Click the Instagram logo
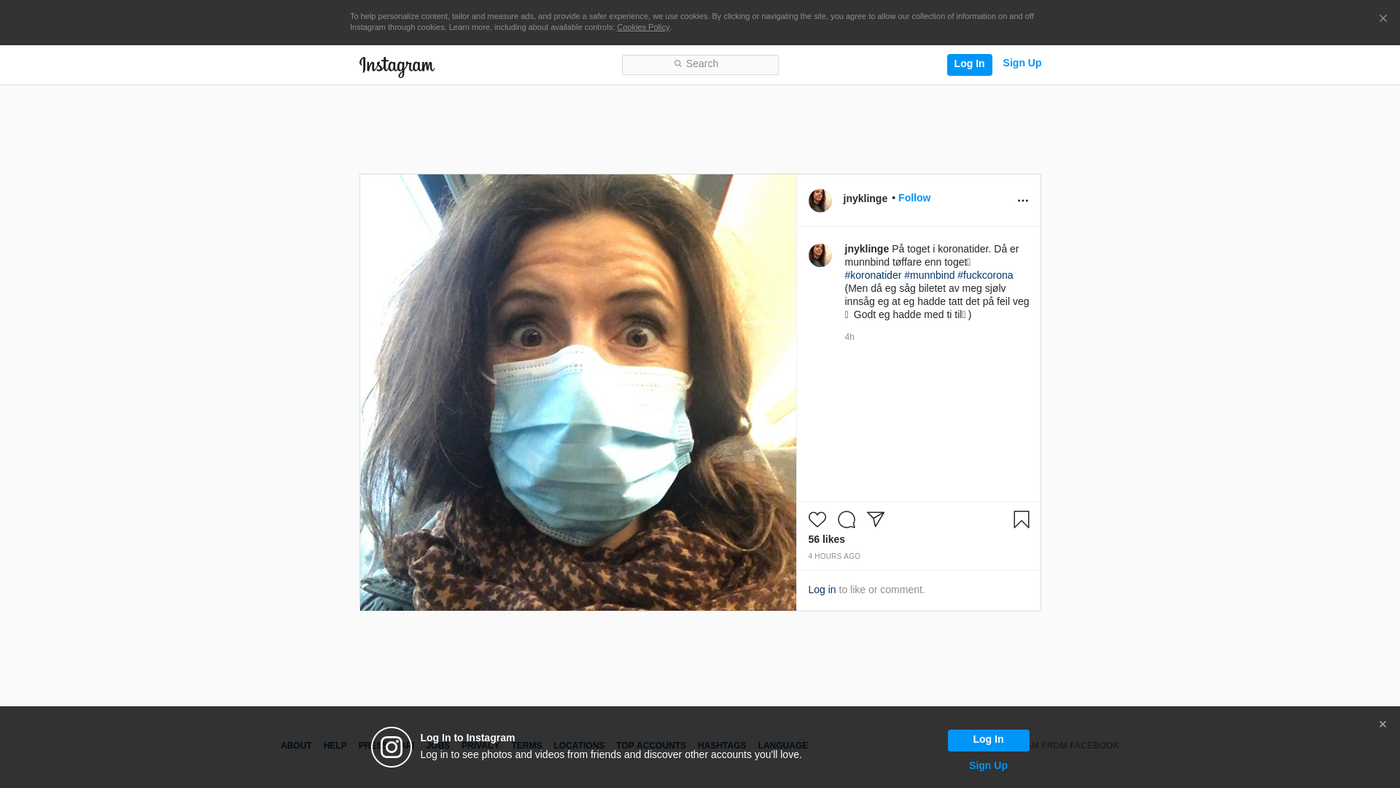 click(x=397, y=66)
